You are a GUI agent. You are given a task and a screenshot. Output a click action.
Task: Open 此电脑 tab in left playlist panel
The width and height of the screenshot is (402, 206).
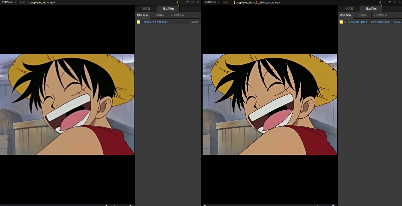tap(160, 15)
